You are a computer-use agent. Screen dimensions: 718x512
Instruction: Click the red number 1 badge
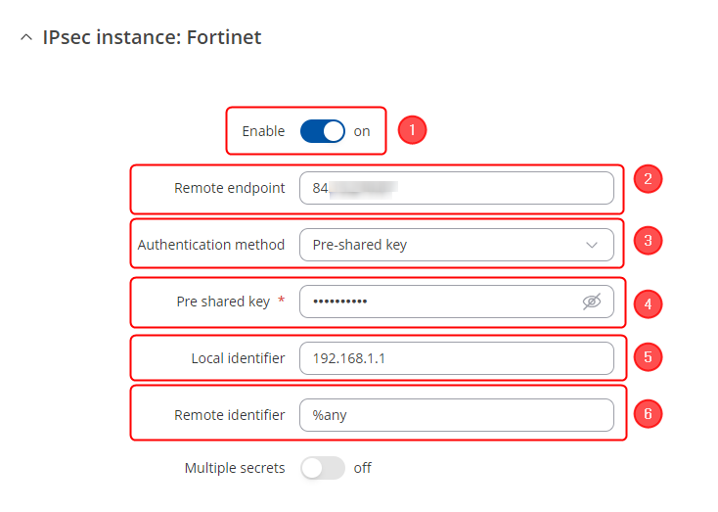coord(413,130)
